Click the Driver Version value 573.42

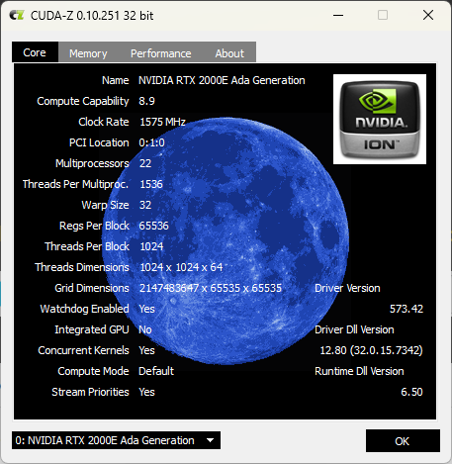(407, 309)
